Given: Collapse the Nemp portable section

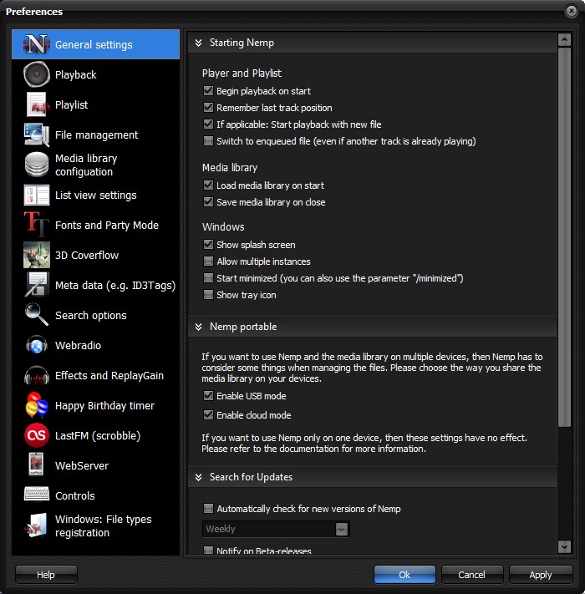Looking at the screenshot, I should pyautogui.click(x=199, y=327).
